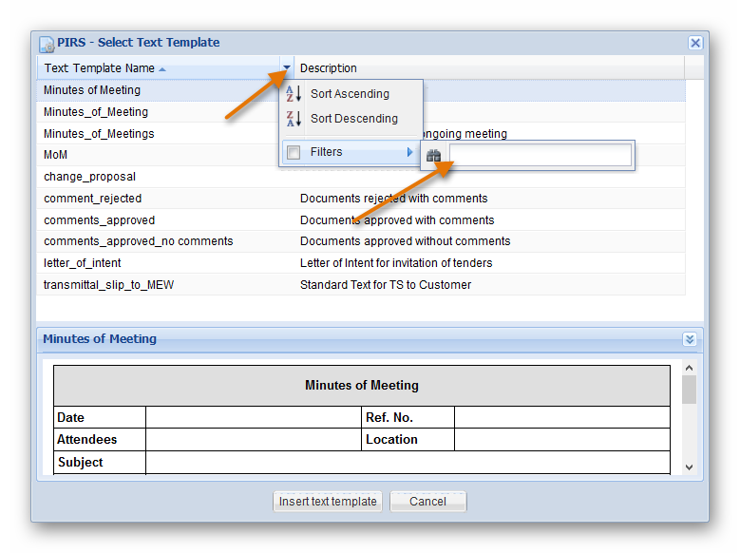740x553 pixels.
Task: Expand the Filters submenu arrow
Action: point(410,152)
